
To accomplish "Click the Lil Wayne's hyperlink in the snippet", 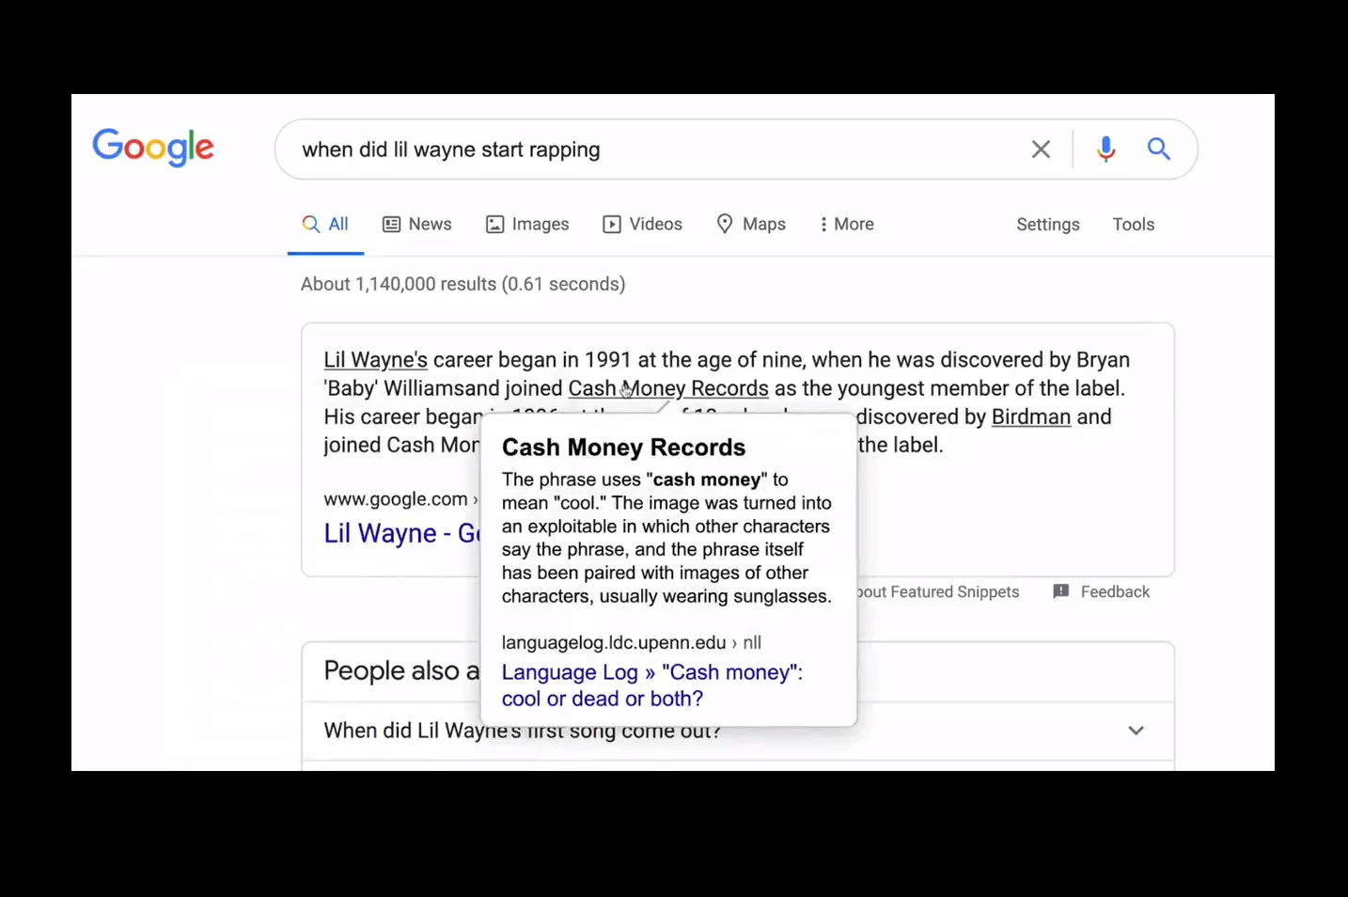I will point(374,359).
